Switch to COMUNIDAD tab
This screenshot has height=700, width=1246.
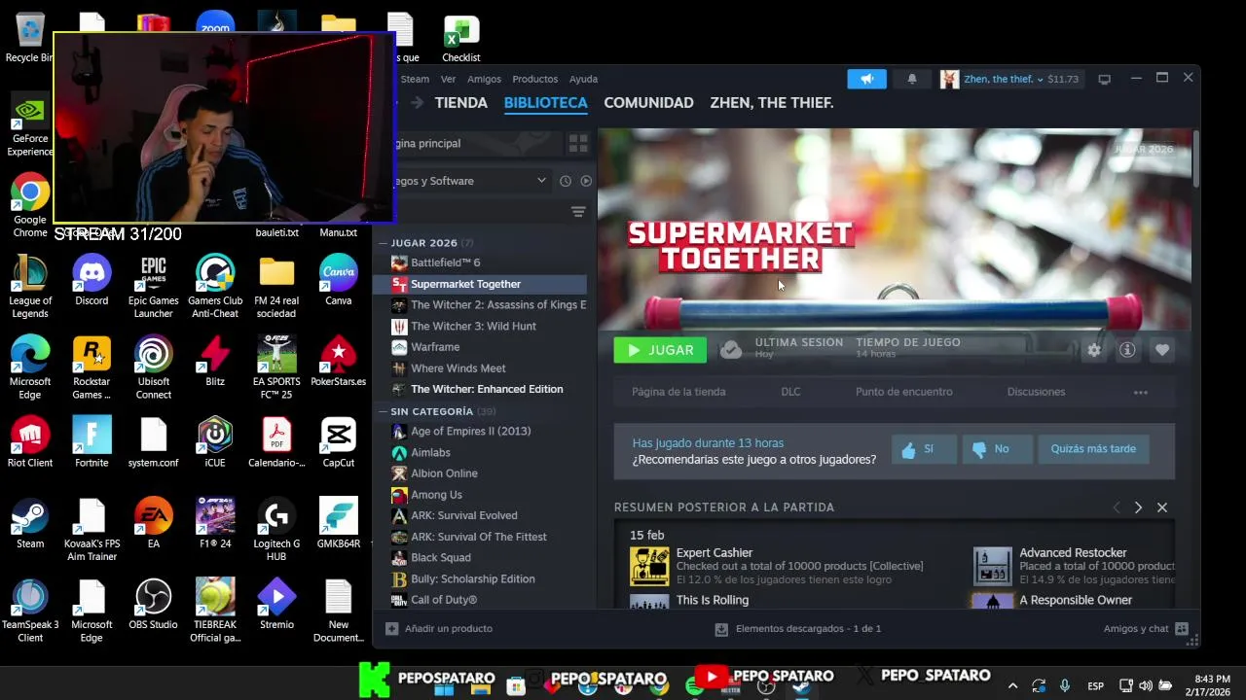tap(648, 103)
